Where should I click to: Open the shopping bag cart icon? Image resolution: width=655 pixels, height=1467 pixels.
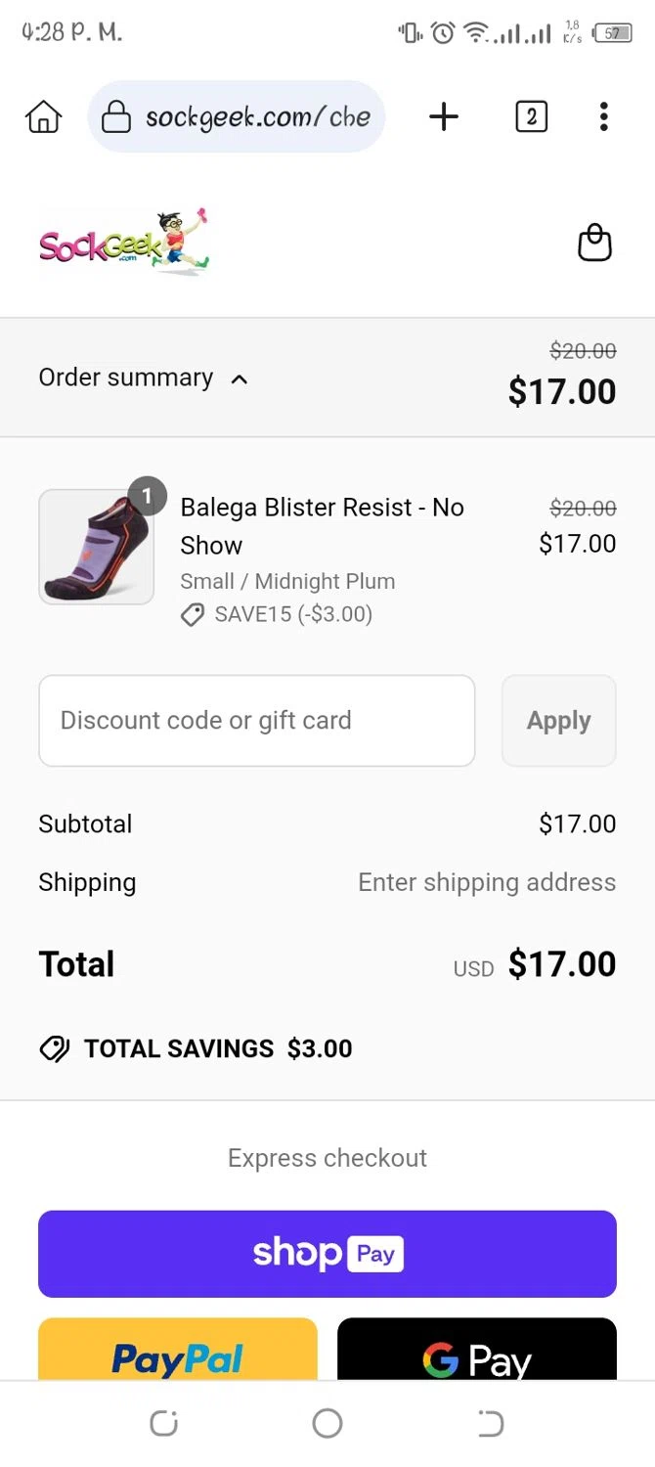tap(594, 244)
